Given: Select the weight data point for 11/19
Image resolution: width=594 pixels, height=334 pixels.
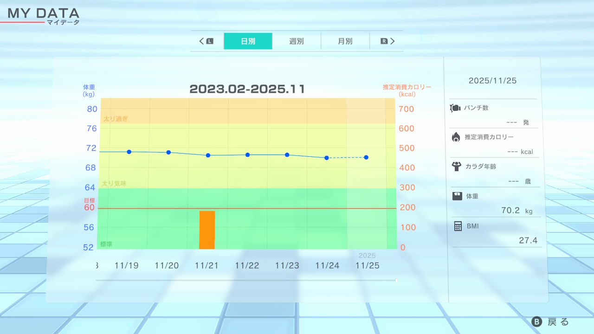Looking at the screenshot, I should pyautogui.click(x=129, y=152).
